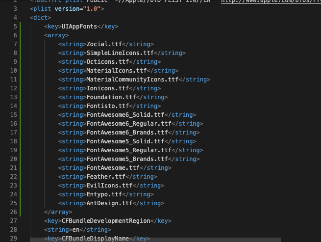Image resolution: width=321 pixels, height=242 pixels.
Task: Click FontAwesome5_Regular.ttf text
Action: point(129,150)
